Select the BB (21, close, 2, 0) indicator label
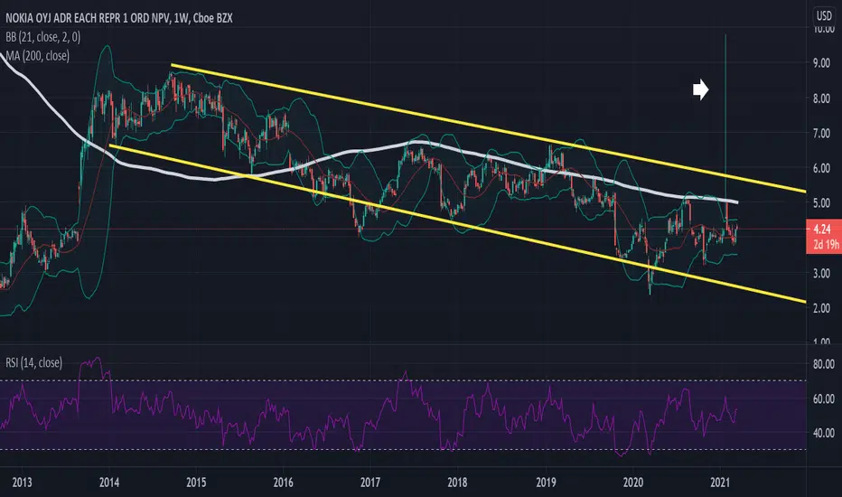 tap(43, 36)
